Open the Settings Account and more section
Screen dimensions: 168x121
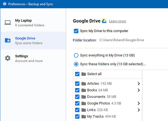click(33, 58)
